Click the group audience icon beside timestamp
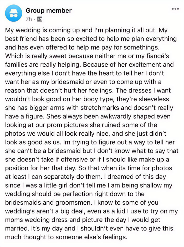 39,19
